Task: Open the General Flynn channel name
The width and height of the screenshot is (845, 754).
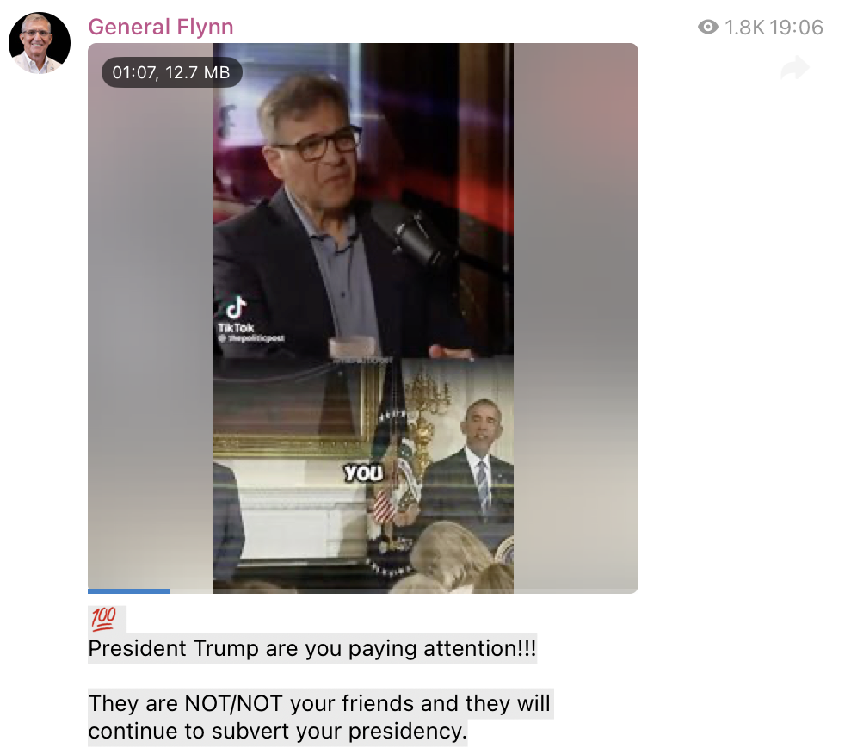Action: click(161, 27)
